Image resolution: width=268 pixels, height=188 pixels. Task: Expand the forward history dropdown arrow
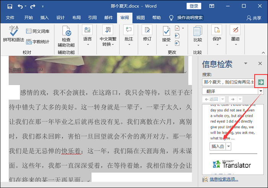240,99
